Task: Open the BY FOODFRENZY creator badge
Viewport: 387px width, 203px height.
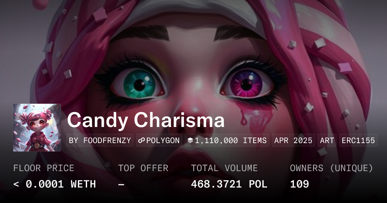Action: 100,140
